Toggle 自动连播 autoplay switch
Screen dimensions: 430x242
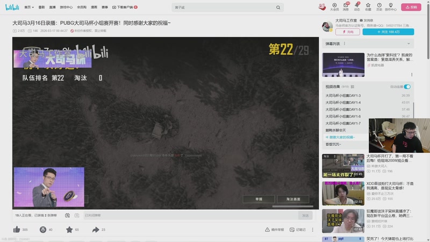(407, 87)
